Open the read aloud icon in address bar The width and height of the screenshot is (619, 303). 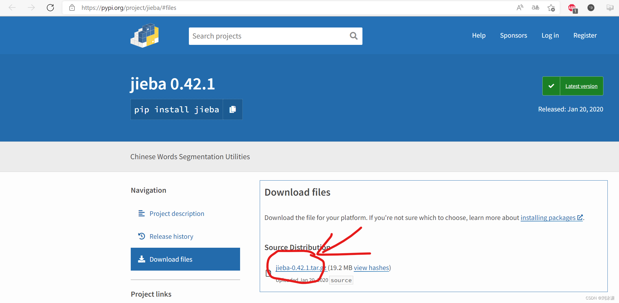(520, 8)
